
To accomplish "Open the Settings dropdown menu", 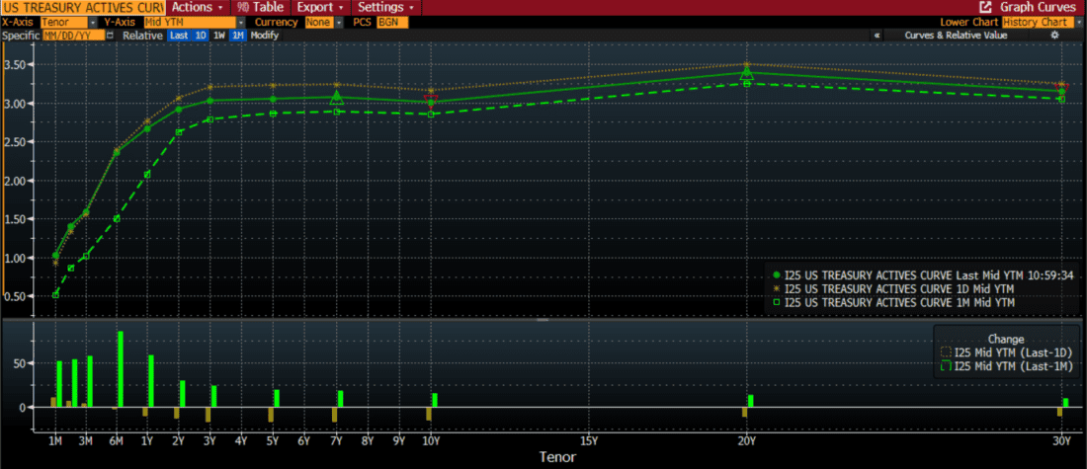I will click(386, 8).
